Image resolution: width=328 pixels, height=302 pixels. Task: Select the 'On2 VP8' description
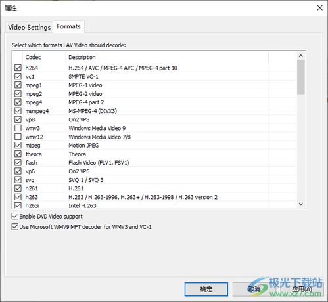(x=79, y=119)
